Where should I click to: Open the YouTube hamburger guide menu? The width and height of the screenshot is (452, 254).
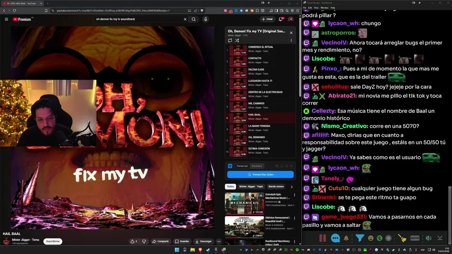click(6, 19)
